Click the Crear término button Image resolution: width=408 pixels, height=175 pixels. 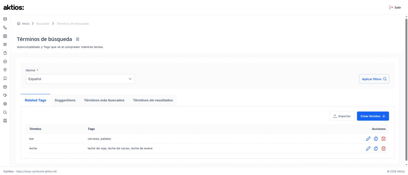point(373,116)
